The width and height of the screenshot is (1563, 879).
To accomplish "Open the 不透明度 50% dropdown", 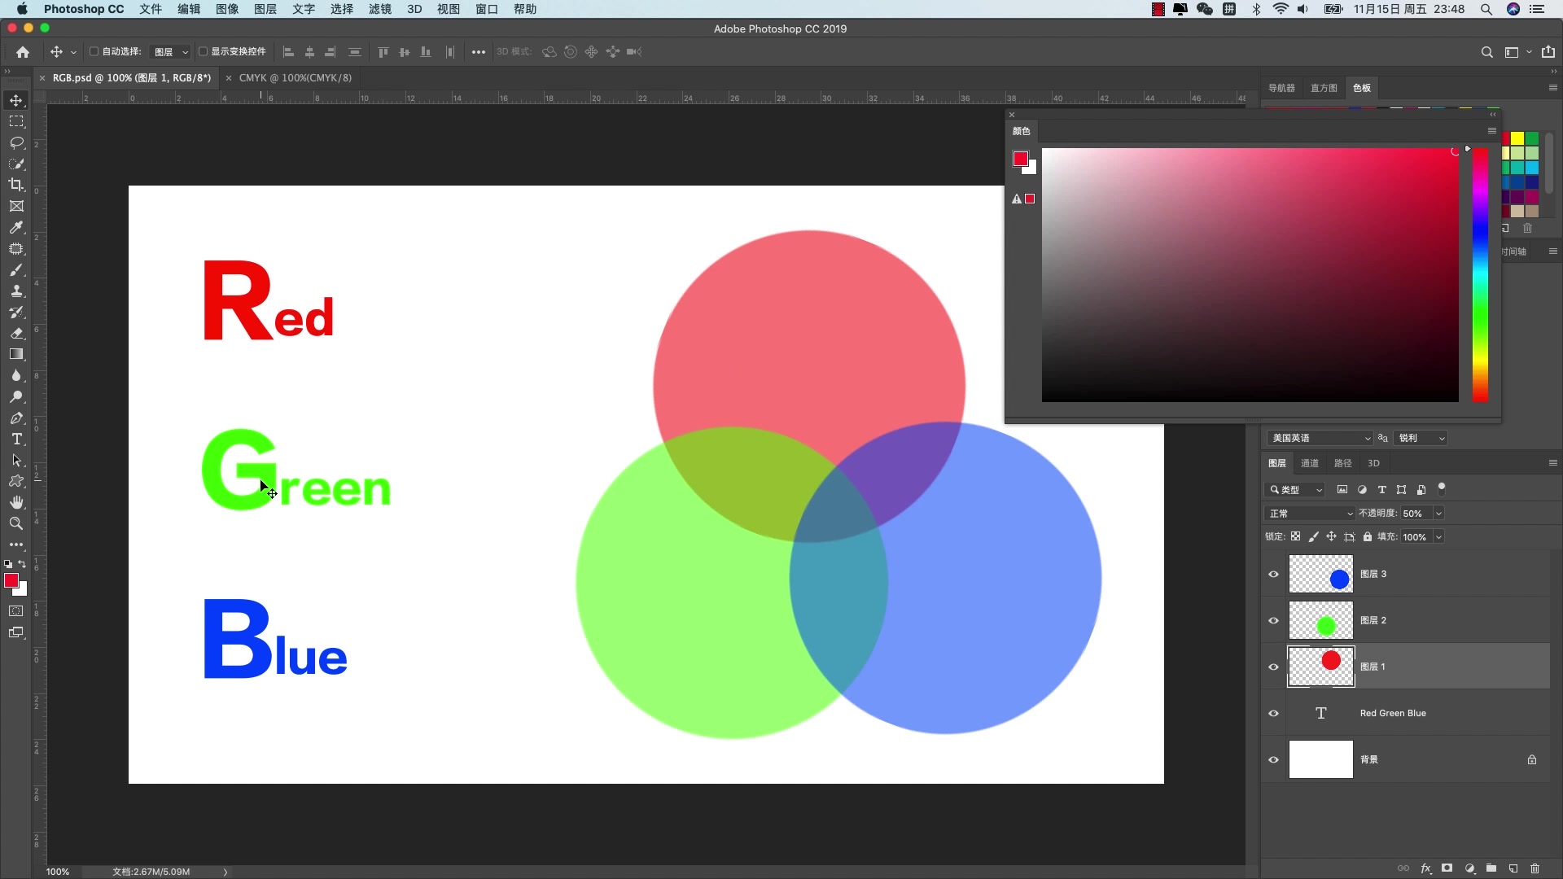I will (1439, 513).
